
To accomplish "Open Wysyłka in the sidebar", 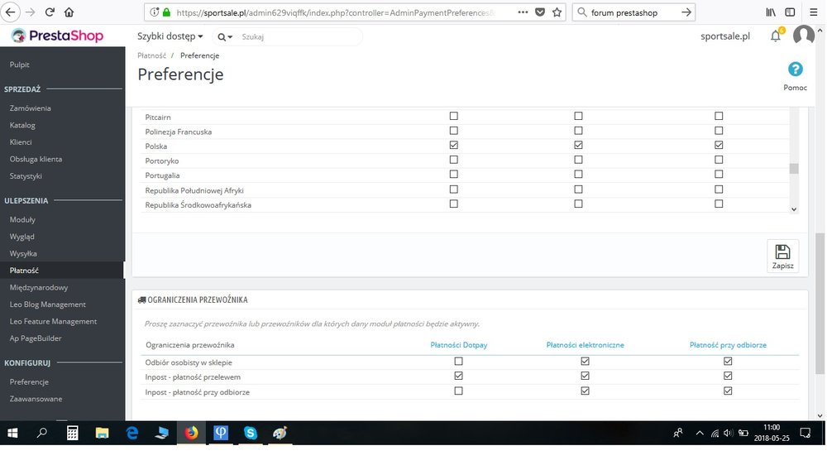I will (x=23, y=253).
